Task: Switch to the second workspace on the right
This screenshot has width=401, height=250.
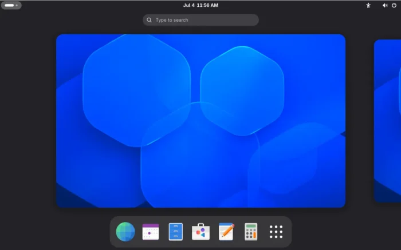Action: (x=387, y=121)
